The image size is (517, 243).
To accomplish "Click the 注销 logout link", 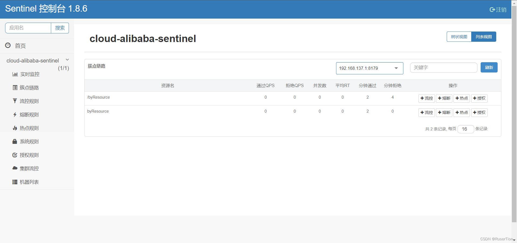I will pos(498,10).
